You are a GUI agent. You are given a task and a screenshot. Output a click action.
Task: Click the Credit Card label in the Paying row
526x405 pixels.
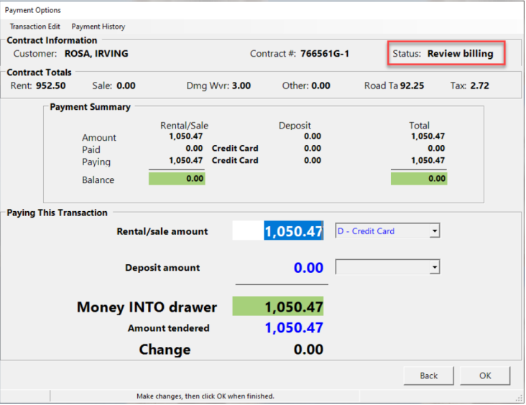(235, 160)
